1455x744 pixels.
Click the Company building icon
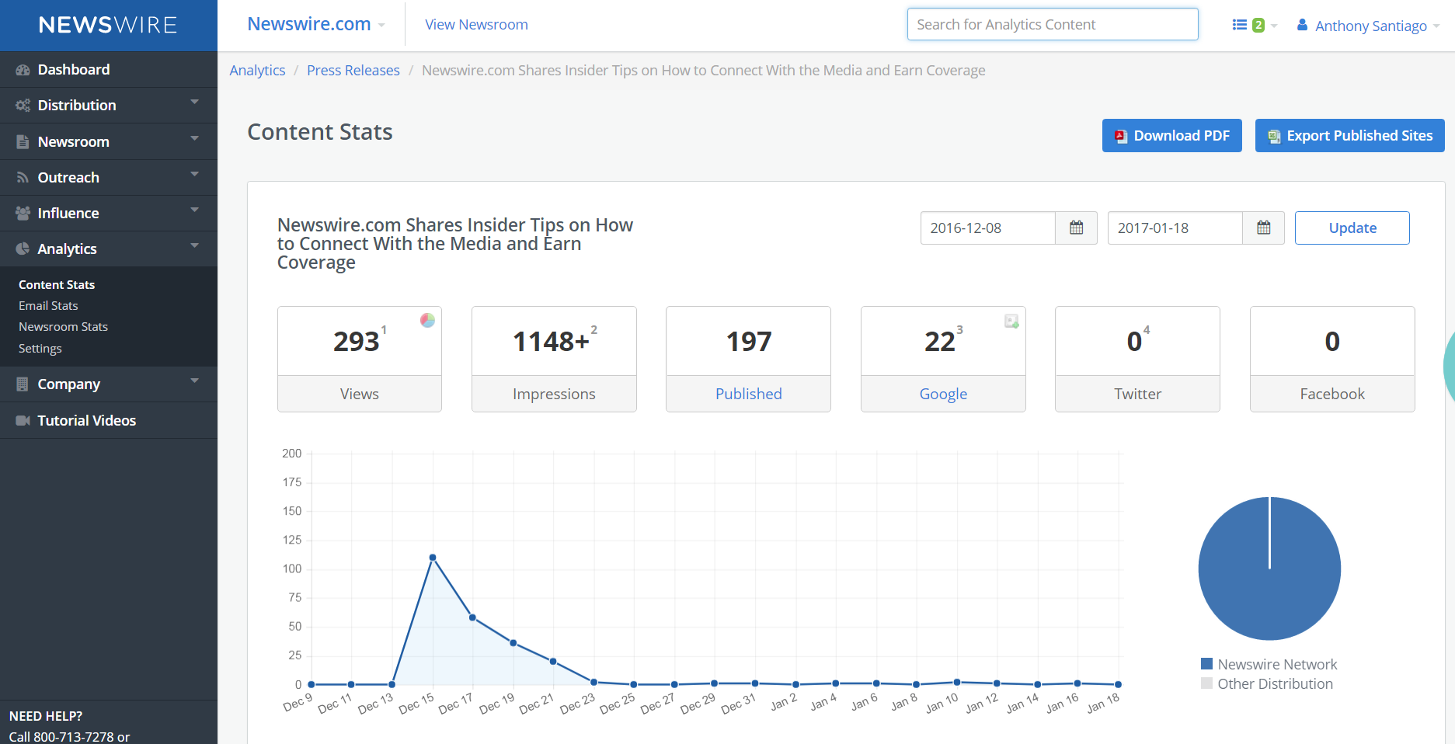tap(23, 384)
